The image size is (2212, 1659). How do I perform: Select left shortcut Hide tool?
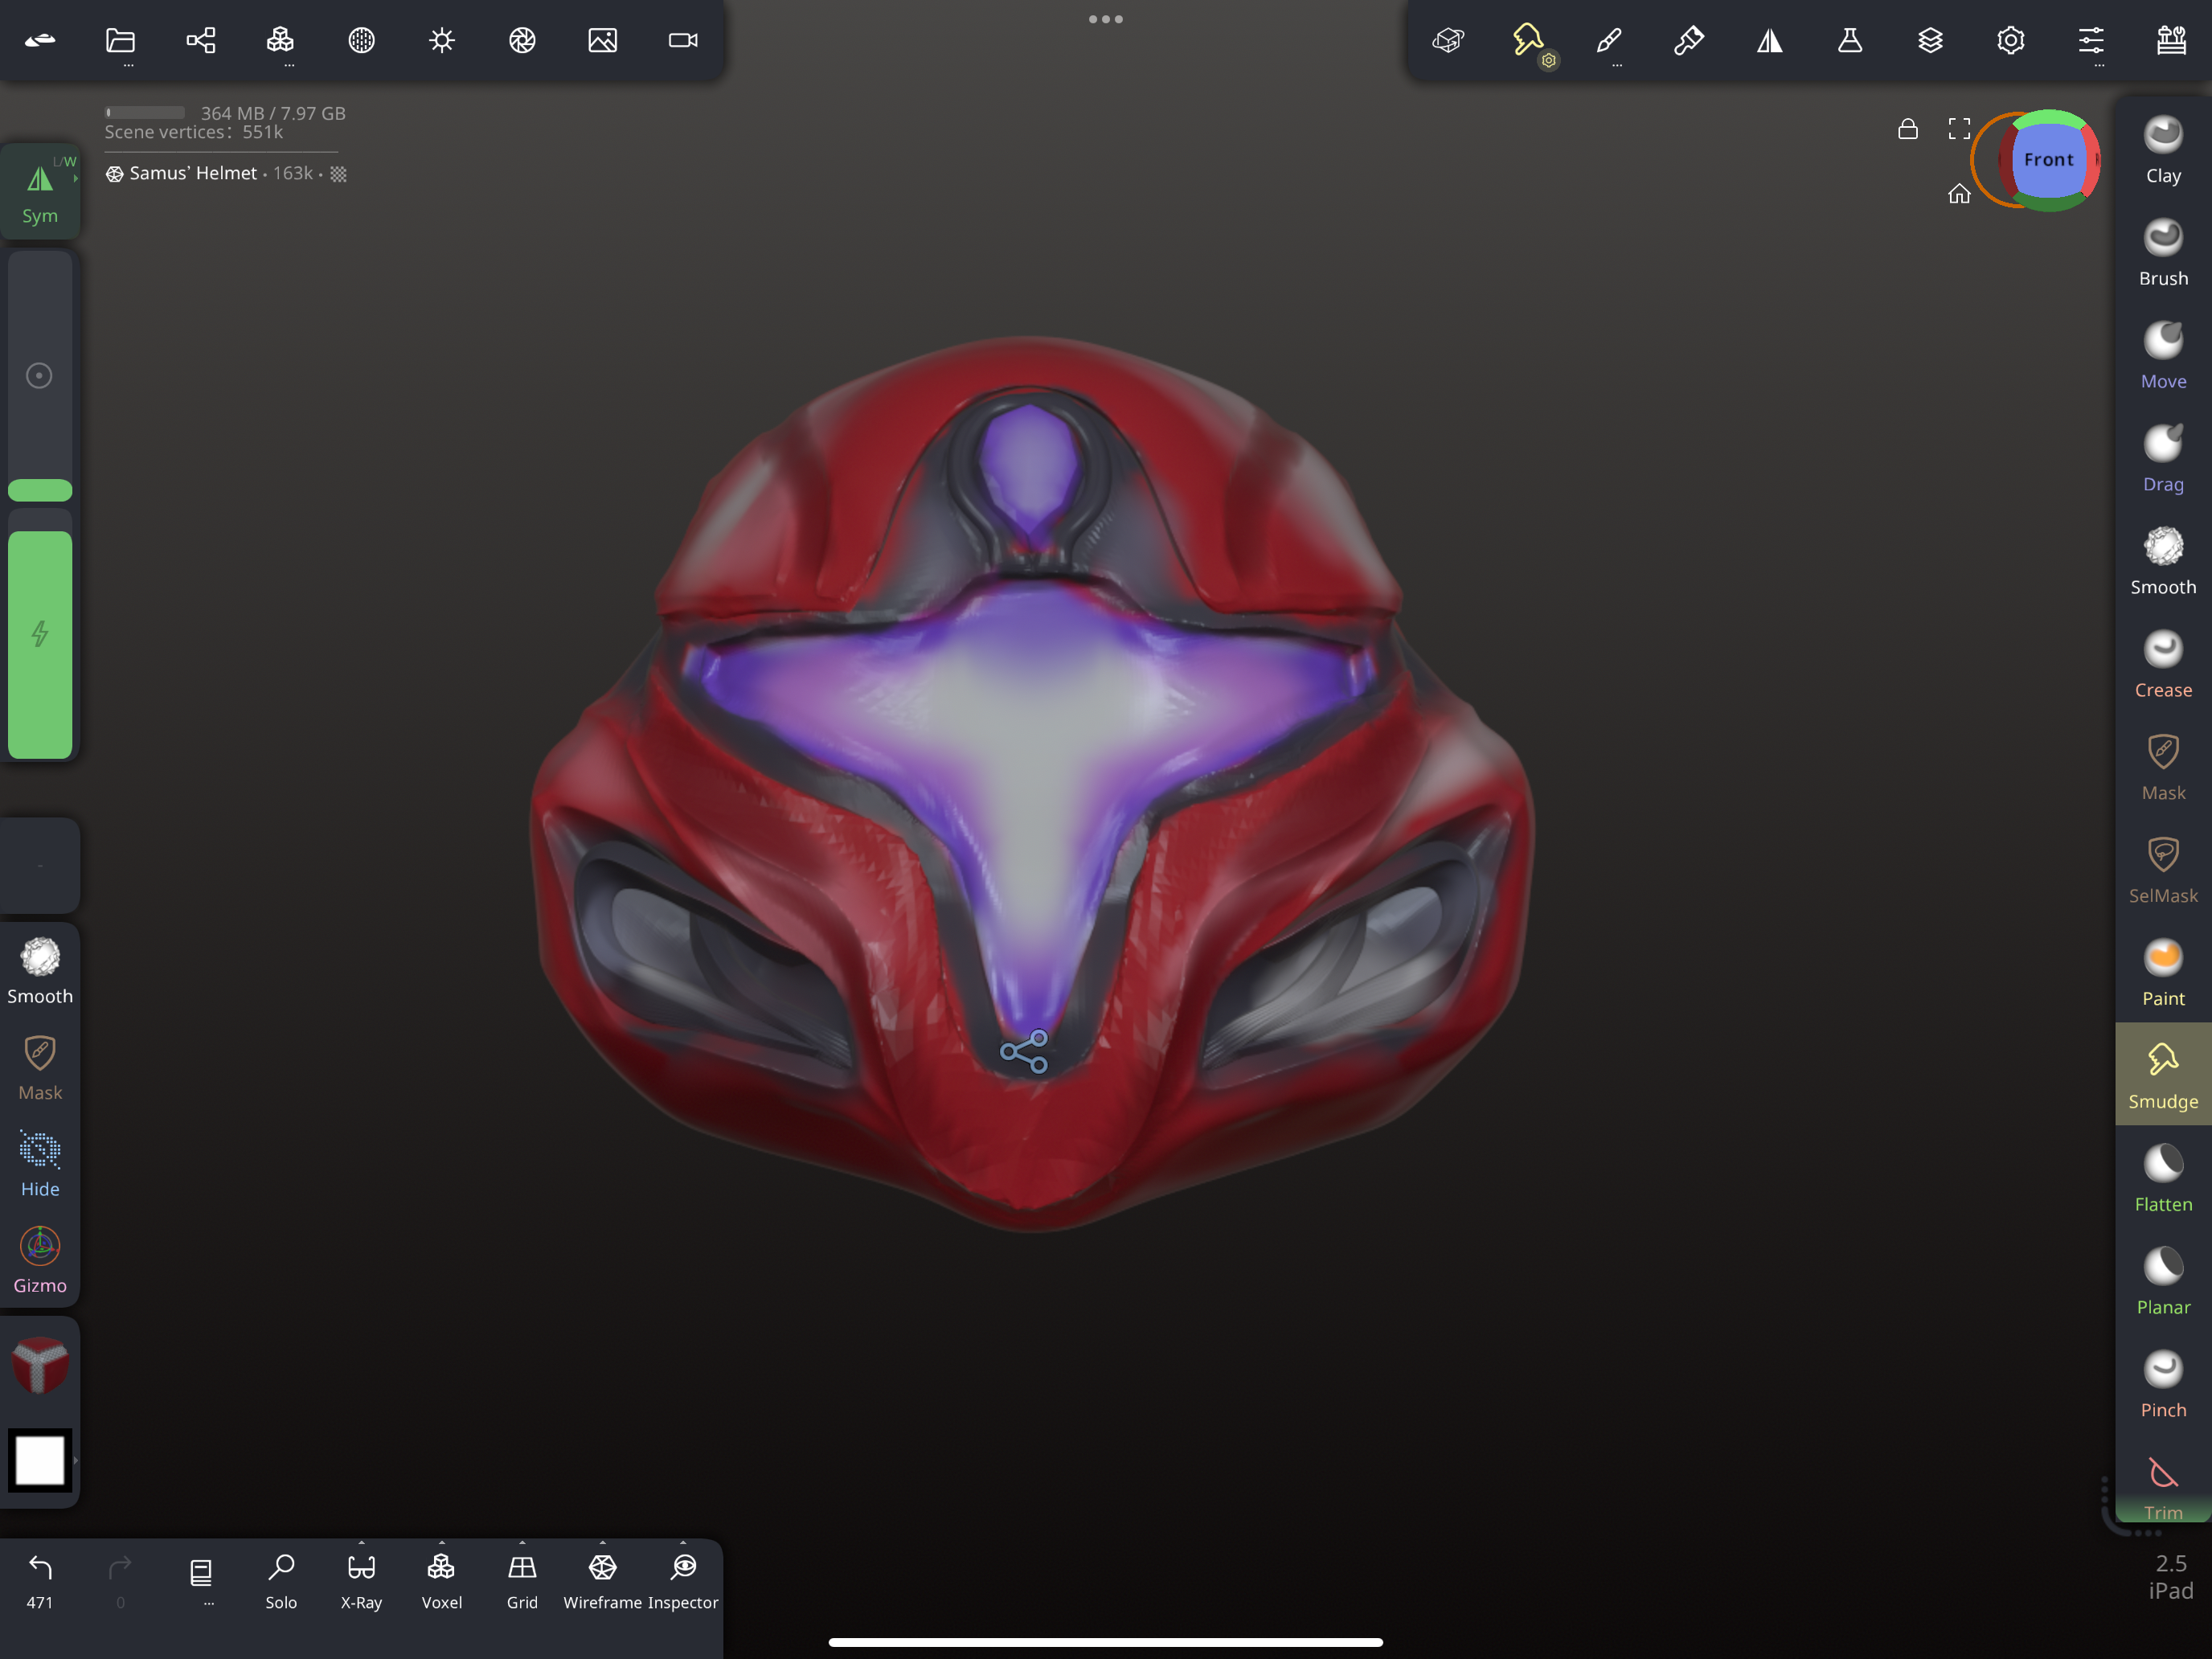[40, 1164]
